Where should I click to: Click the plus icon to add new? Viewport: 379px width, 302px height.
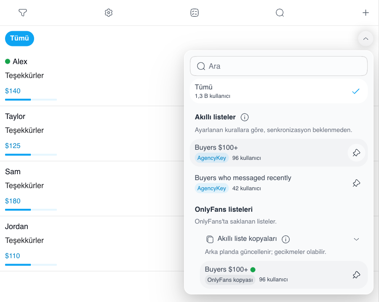tap(366, 13)
